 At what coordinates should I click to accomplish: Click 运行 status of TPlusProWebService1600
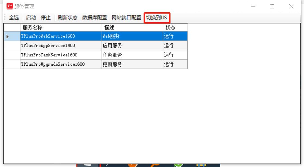tap(175, 36)
